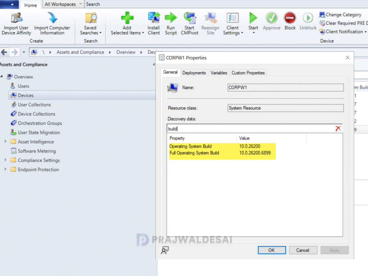The image size is (368, 276).
Task: Open Orchestration Groups node
Action: [x=40, y=123]
